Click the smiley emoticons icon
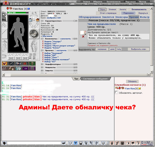This screenshot has width=155, height=147. 103,143
